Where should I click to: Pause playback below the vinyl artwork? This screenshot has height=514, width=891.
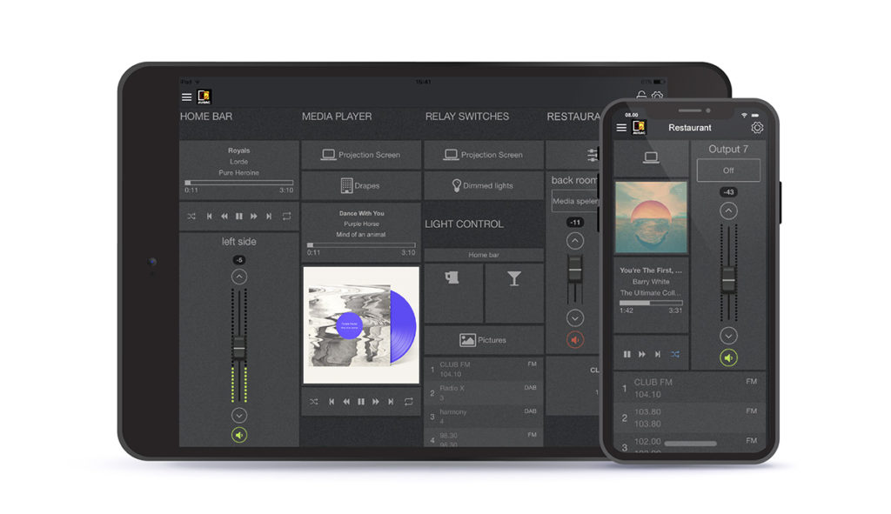pos(361,402)
